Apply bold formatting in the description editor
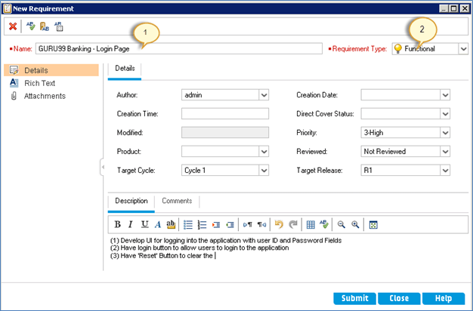The height and width of the screenshot is (311, 473). point(117,224)
